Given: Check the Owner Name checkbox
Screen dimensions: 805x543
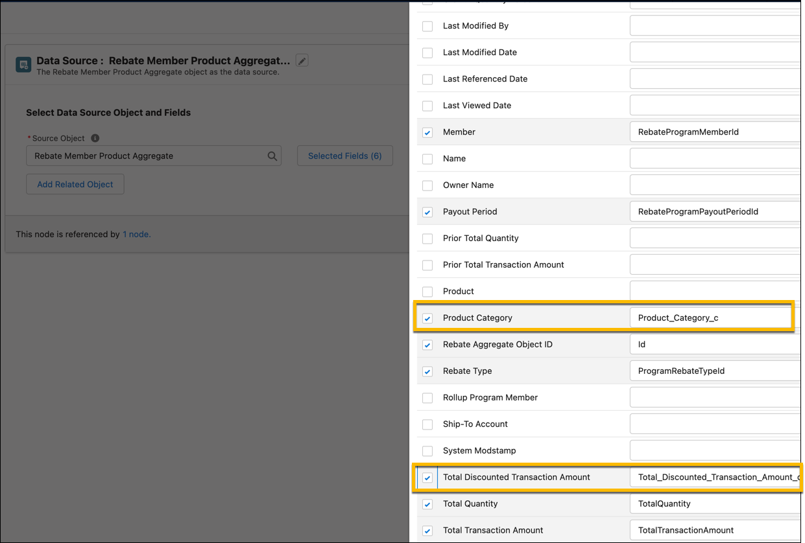Looking at the screenshot, I should 427,185.
